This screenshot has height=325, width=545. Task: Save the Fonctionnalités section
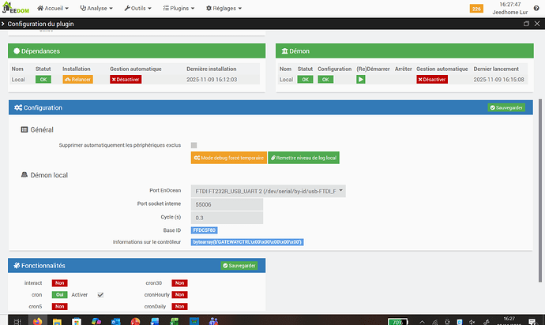(239, 266)
